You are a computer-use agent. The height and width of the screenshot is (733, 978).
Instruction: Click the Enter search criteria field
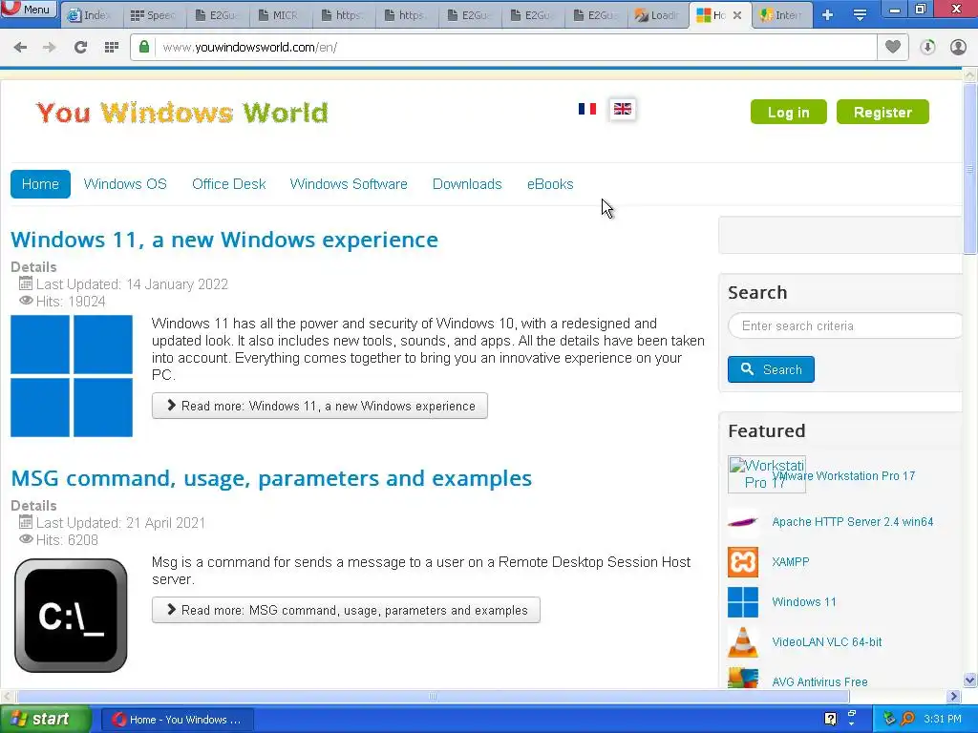[844, 326]
